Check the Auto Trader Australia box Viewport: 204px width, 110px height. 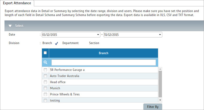45,76
